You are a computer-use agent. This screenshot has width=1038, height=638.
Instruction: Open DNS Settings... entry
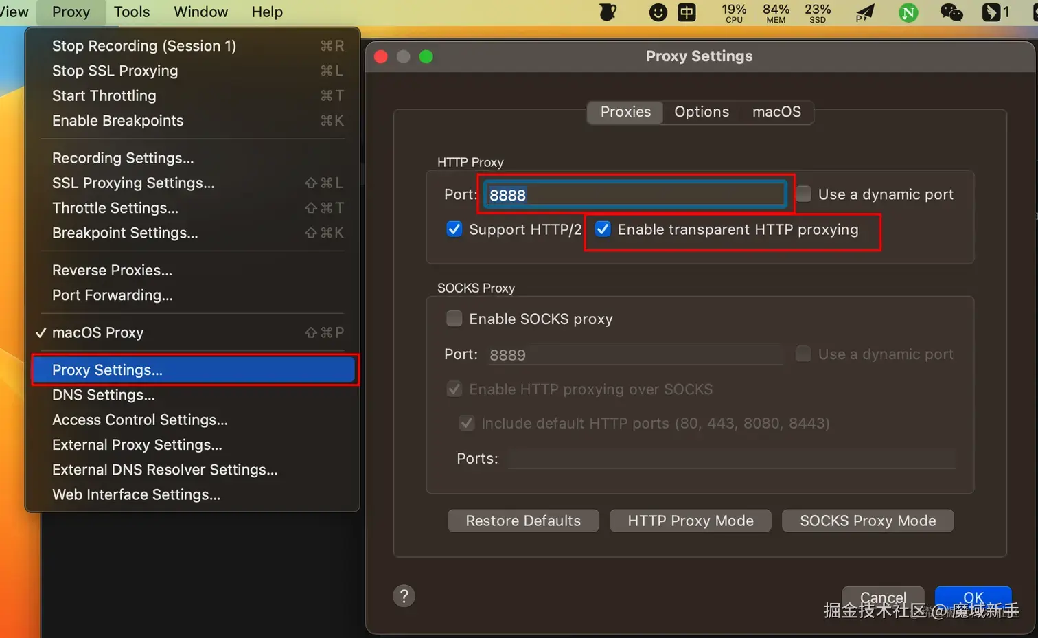[193, 395]
